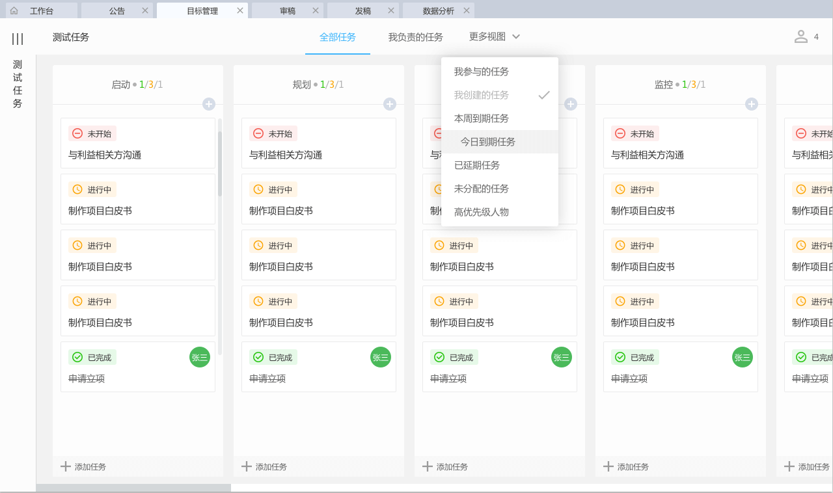
Task: Click first 进行中 status badge in 监控 column
Action: tap(635, 189)
